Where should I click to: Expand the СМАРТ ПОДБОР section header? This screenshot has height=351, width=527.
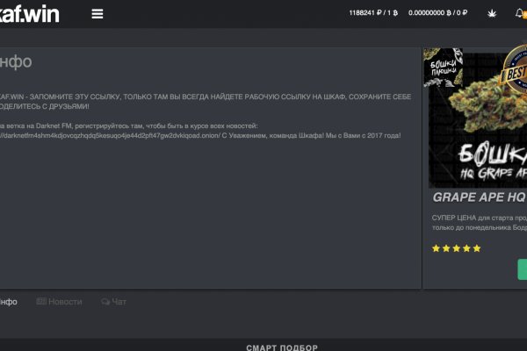(x=281, y=347)
